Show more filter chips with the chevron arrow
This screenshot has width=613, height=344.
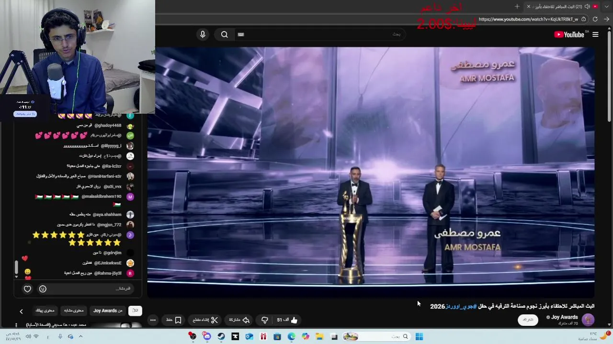pos(21,311)
